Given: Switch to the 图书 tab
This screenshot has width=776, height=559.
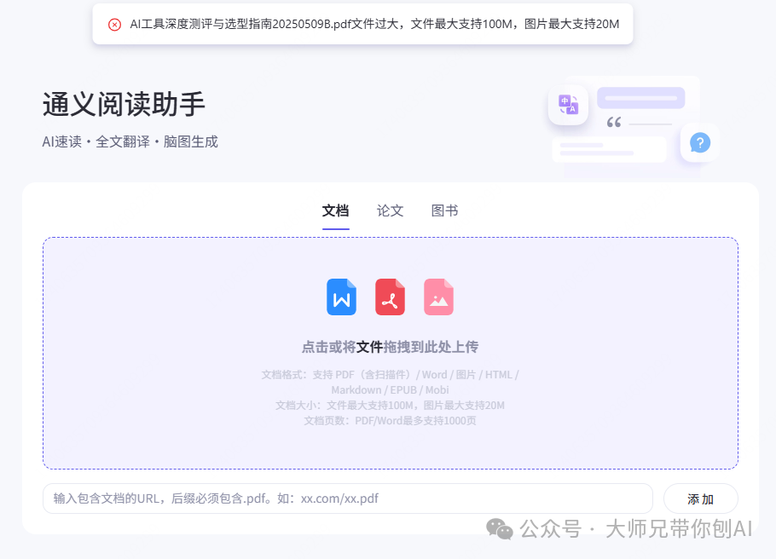Looking at the screenshot, I should [x=444, y=210].
